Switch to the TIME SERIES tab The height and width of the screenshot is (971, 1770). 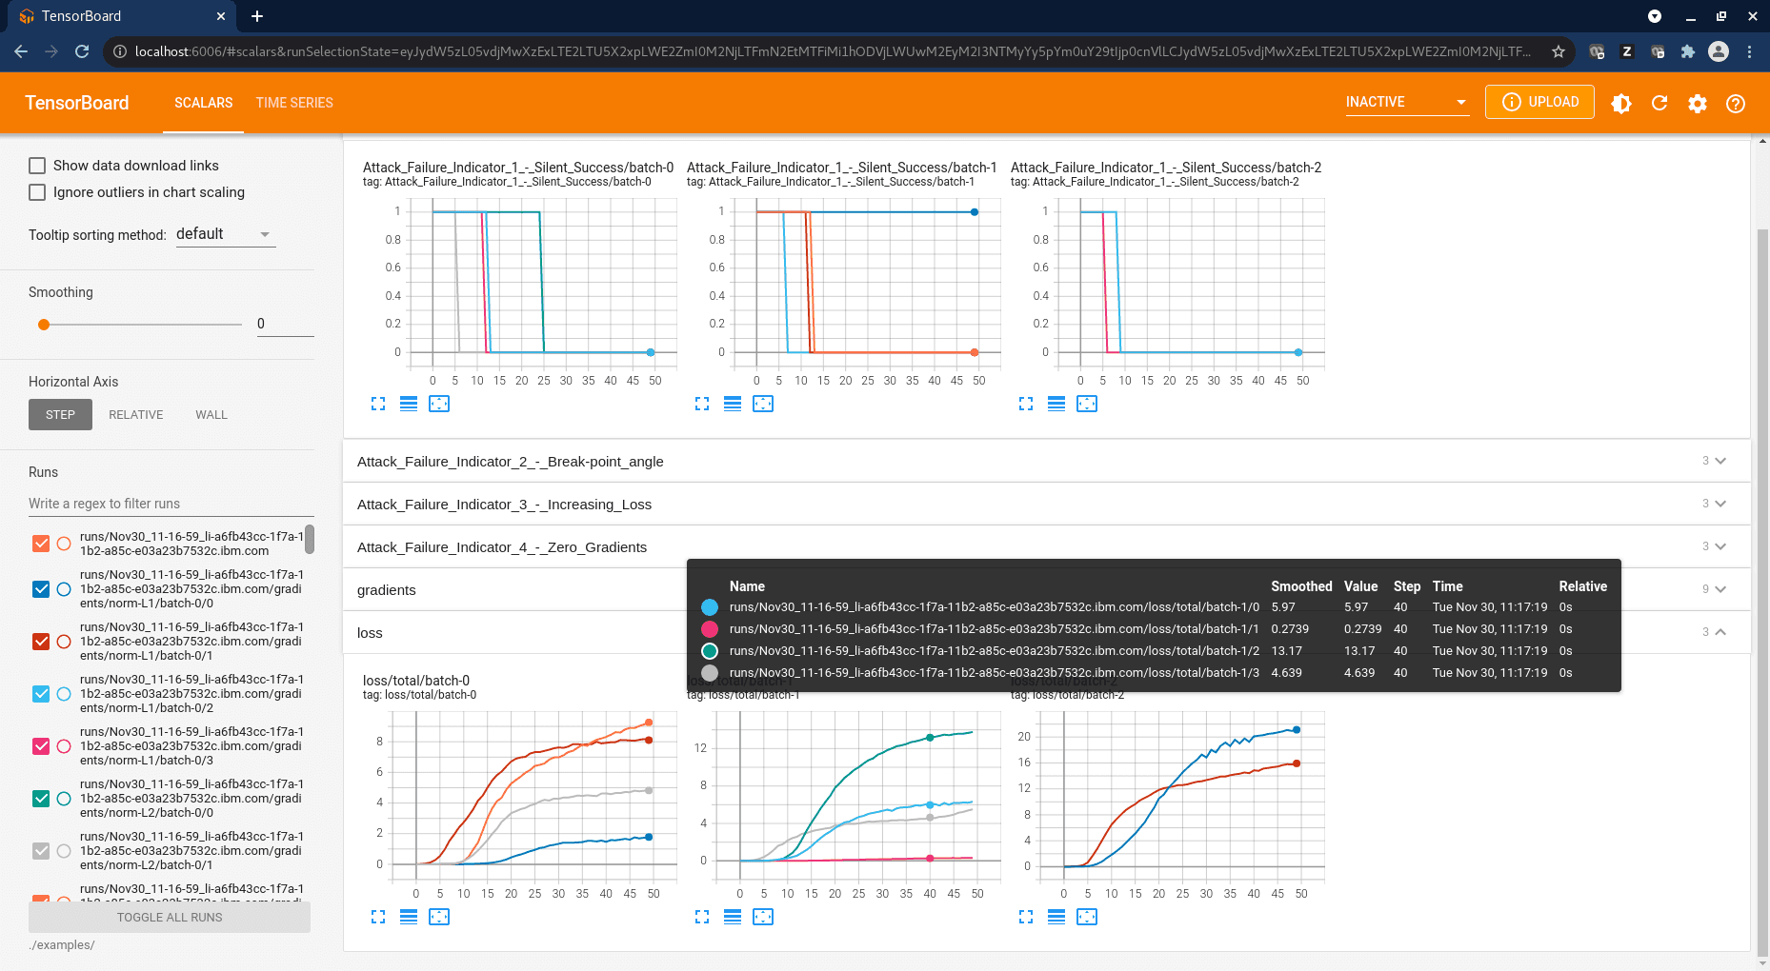point(294,103)
